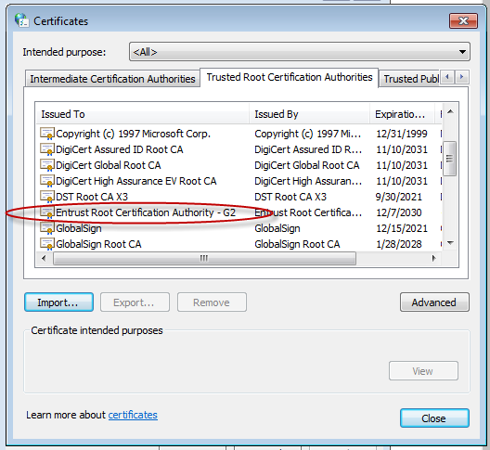Click the list's vertical scroll down arrow
Screen dimensions: 490x450
[x=450, y=243]
